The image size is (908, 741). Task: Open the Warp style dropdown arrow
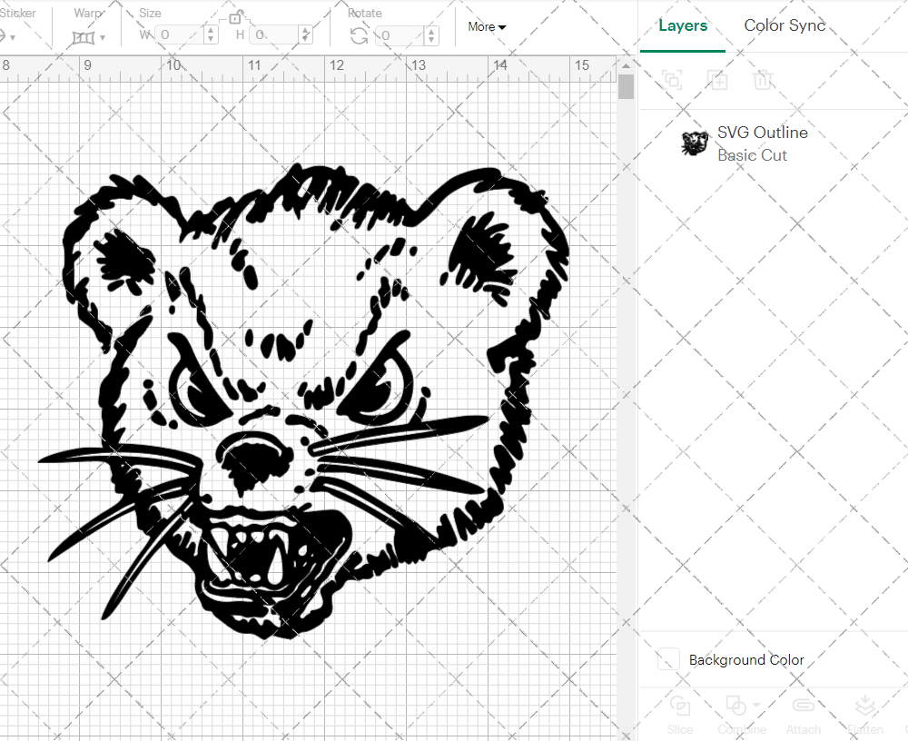coord(103,37)
